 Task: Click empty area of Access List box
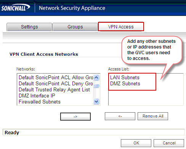coord(146,98)
